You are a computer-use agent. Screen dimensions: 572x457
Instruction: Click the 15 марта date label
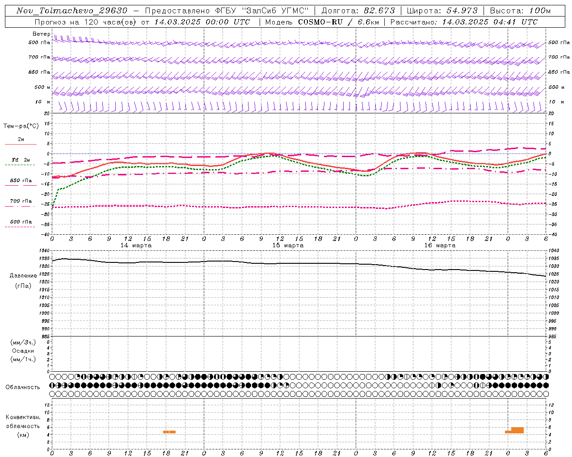[x=288, y=245]
